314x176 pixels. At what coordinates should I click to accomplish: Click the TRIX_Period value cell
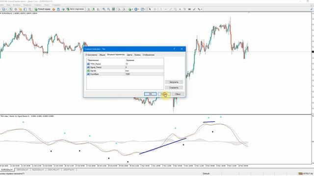click(x=144, y=64)
